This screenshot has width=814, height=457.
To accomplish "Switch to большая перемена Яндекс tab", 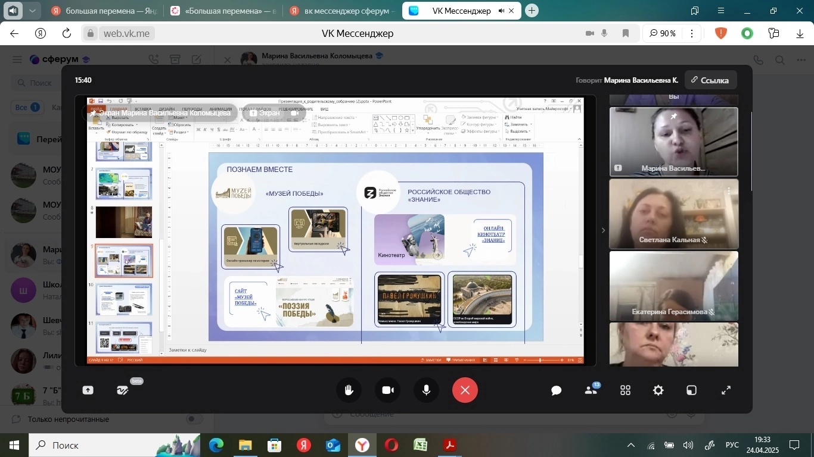I will click(104, 11).
